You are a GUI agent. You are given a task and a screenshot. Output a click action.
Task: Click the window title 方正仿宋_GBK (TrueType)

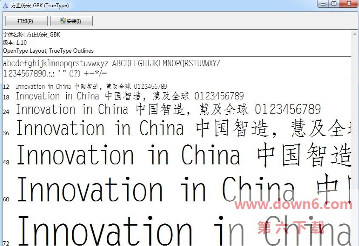(40, 6)
